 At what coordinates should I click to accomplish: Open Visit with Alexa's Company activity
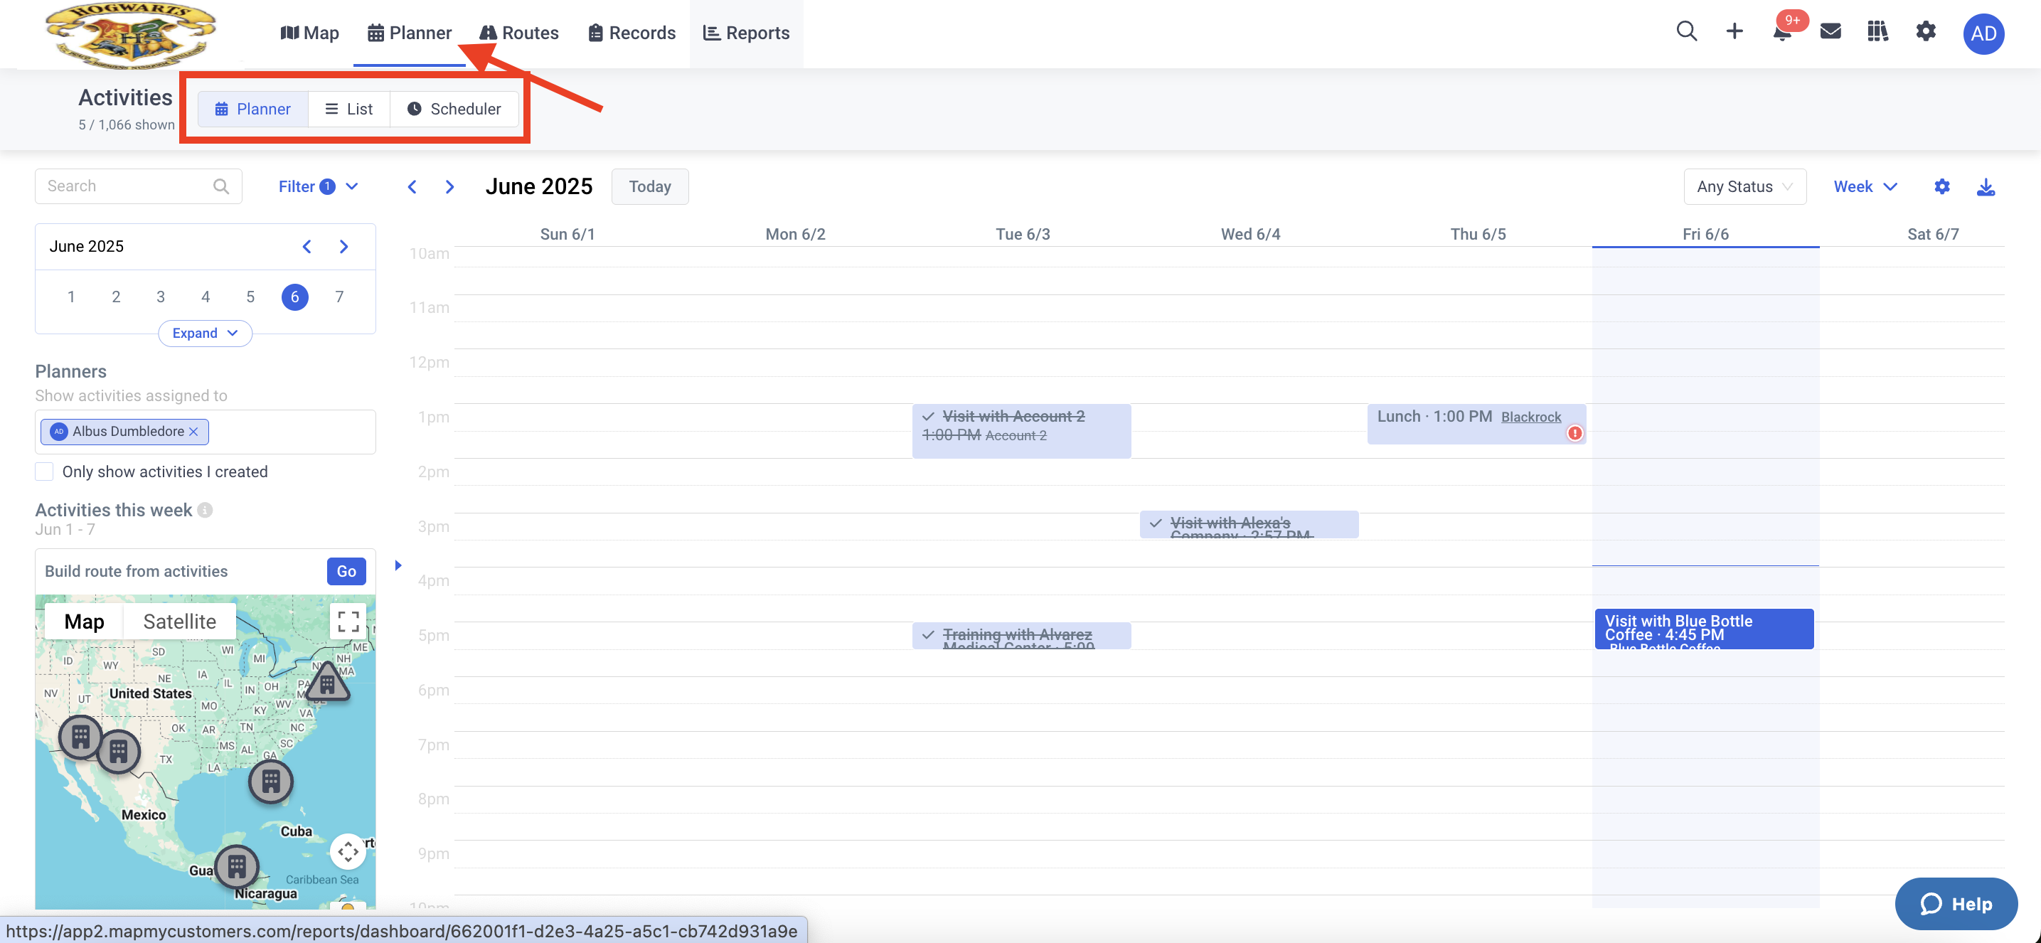(1249, 525)
